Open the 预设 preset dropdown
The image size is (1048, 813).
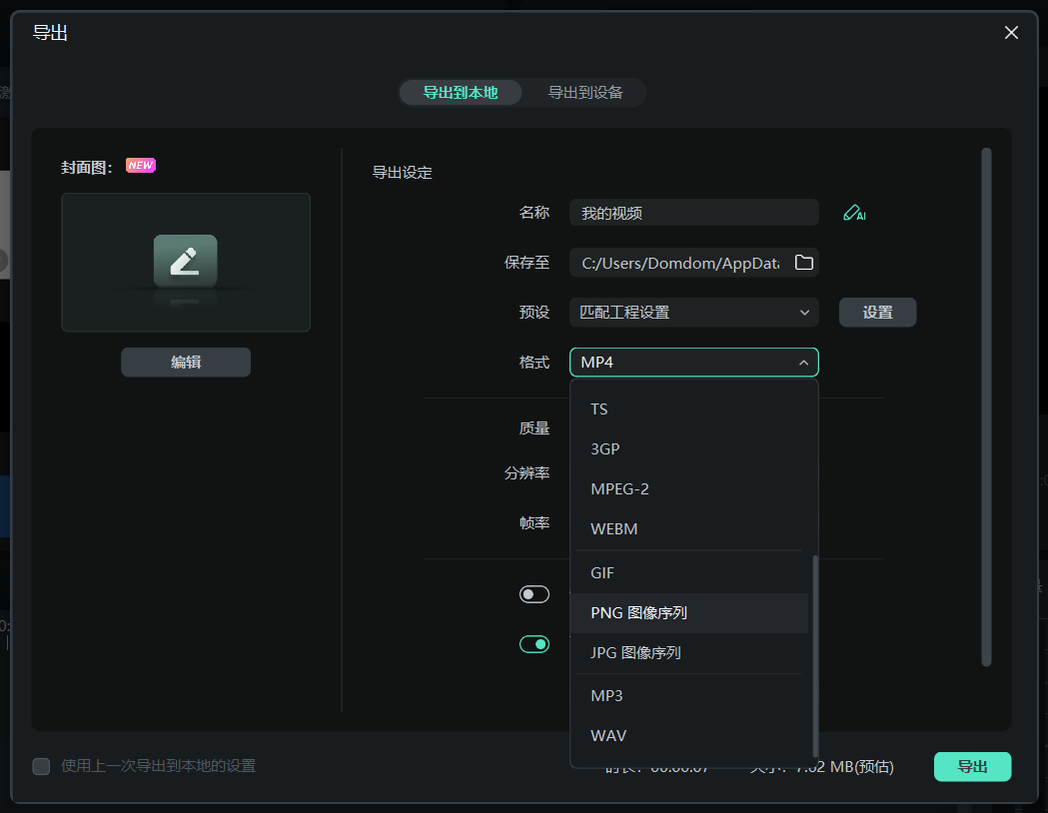click(x=693, y=312)
